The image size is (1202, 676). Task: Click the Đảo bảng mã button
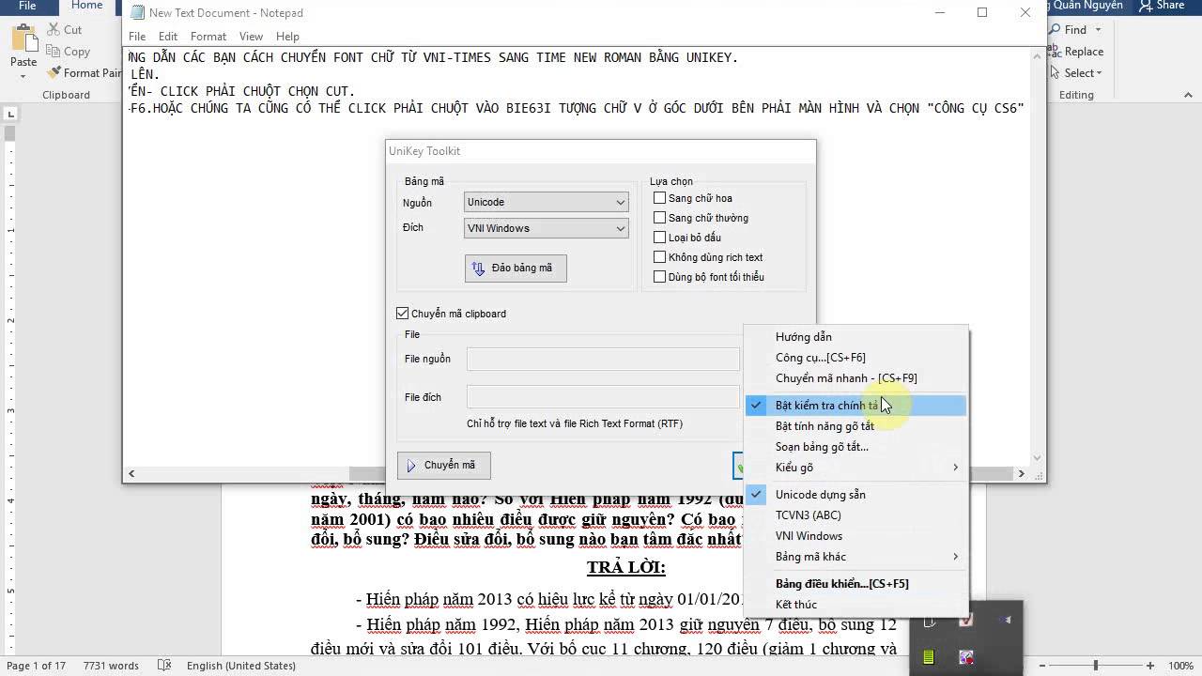coord(516,268)
